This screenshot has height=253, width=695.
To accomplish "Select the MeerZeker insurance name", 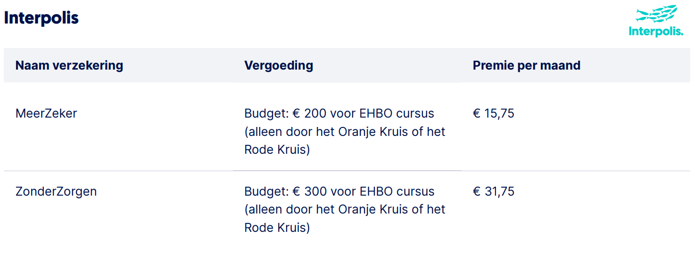I will [x=46, y=113].
